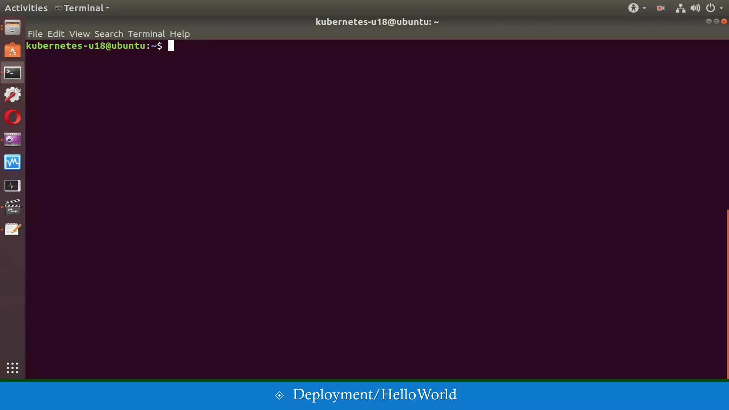
Task: Launch the Opera browser from the dock
Action: pos(12,117)
